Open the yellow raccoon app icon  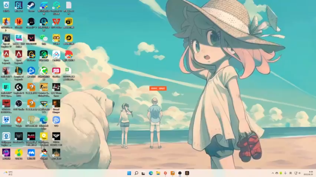pyautogui.click(x=56, y=38)
